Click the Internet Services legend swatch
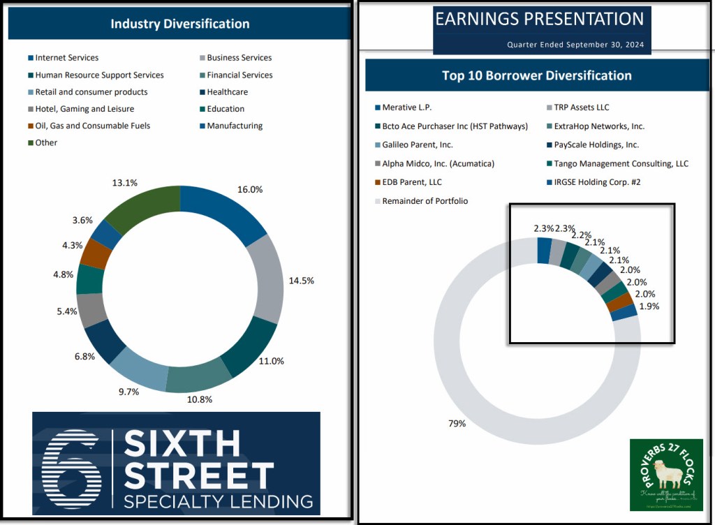The image size is (715, 525). click(x=31, y=58)
